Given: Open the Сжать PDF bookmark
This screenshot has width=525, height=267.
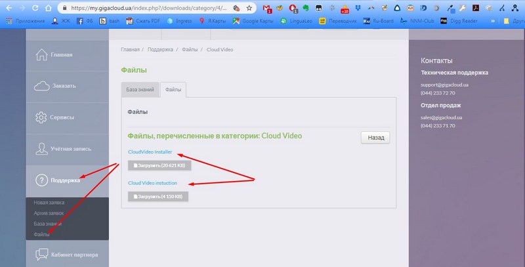Looking at the screenshot, I should coord(143,21).
